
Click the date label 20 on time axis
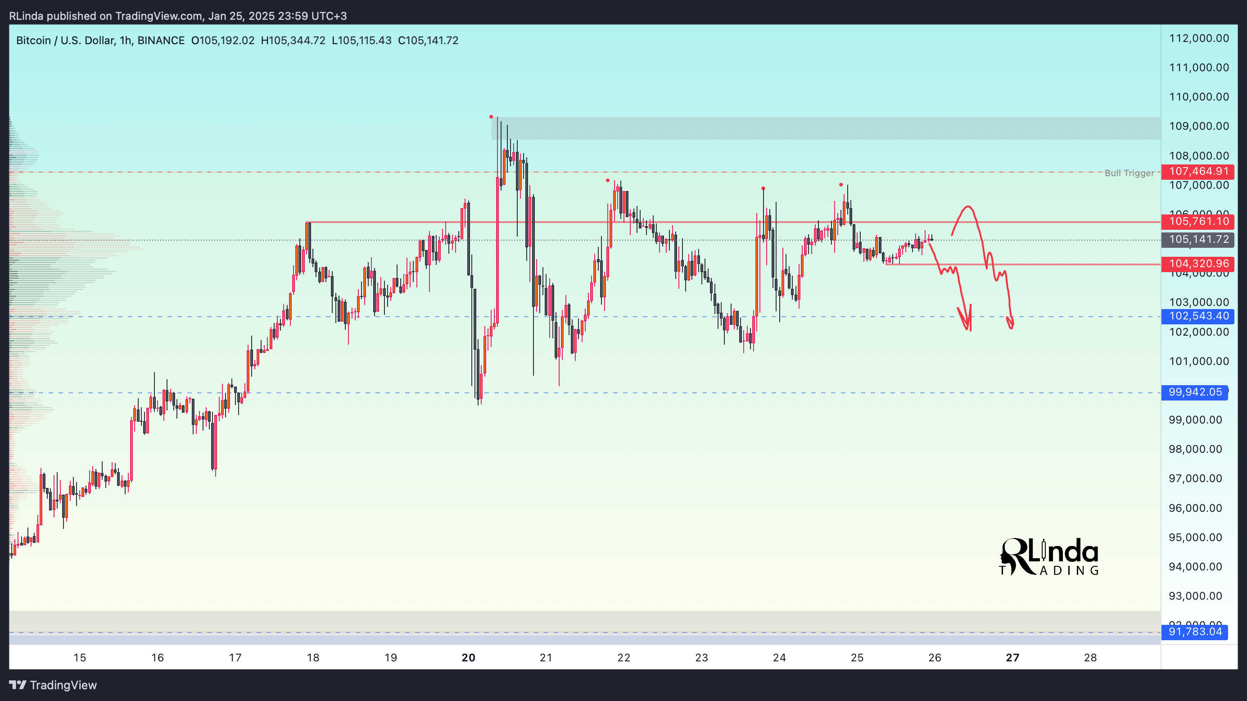(468, 657)
